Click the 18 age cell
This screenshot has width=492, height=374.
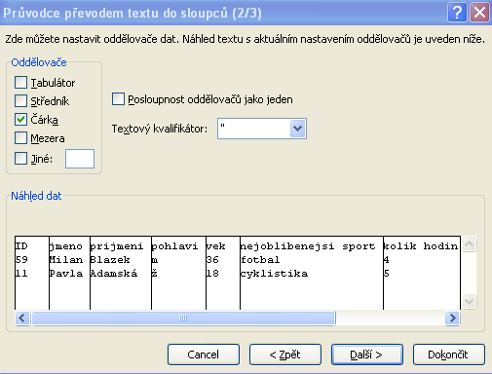coord(212,274)
